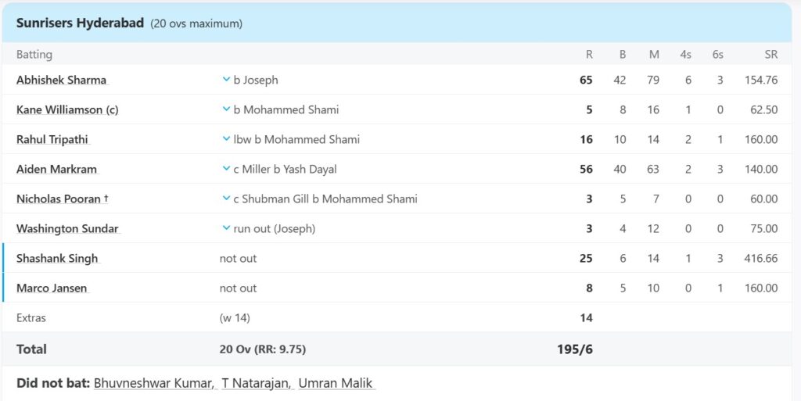Open Kane Williamson player link

[67, 109]
